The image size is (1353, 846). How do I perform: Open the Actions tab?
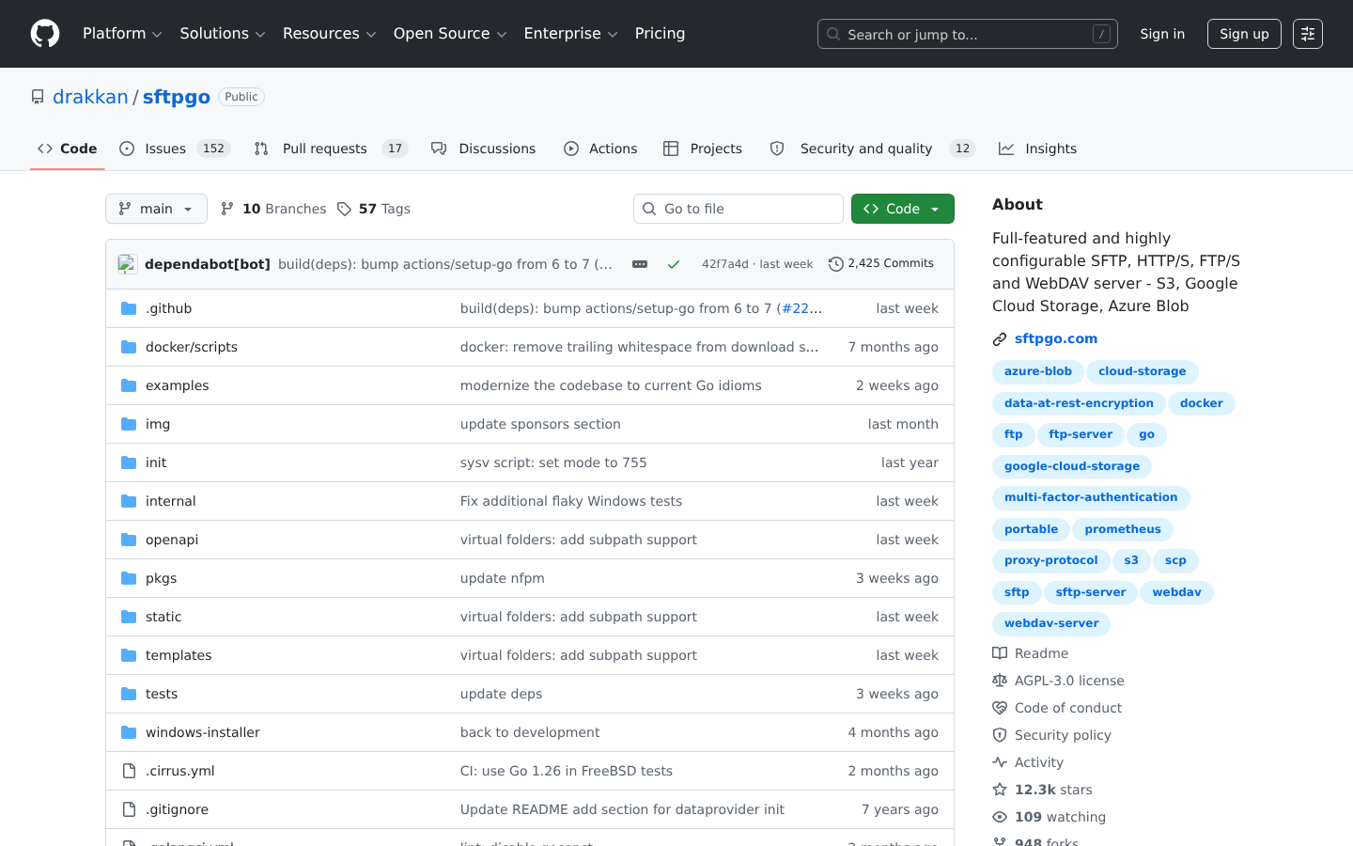pyautogui.click(x=600, y=149)
